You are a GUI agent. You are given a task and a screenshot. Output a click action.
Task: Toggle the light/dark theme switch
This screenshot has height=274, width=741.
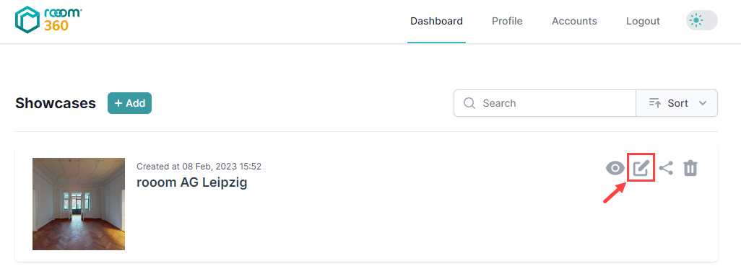click(701, 21)
